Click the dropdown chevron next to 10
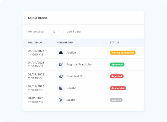The image size is (167, 122). (60, 32)
